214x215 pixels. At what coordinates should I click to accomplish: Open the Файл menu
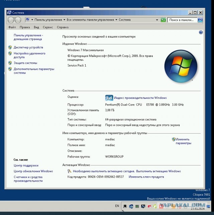(12, 27)
